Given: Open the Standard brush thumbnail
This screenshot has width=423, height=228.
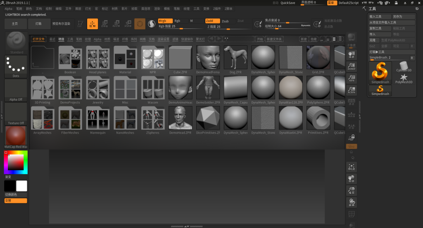Looking at the screenshot, I should click(17, 42).
